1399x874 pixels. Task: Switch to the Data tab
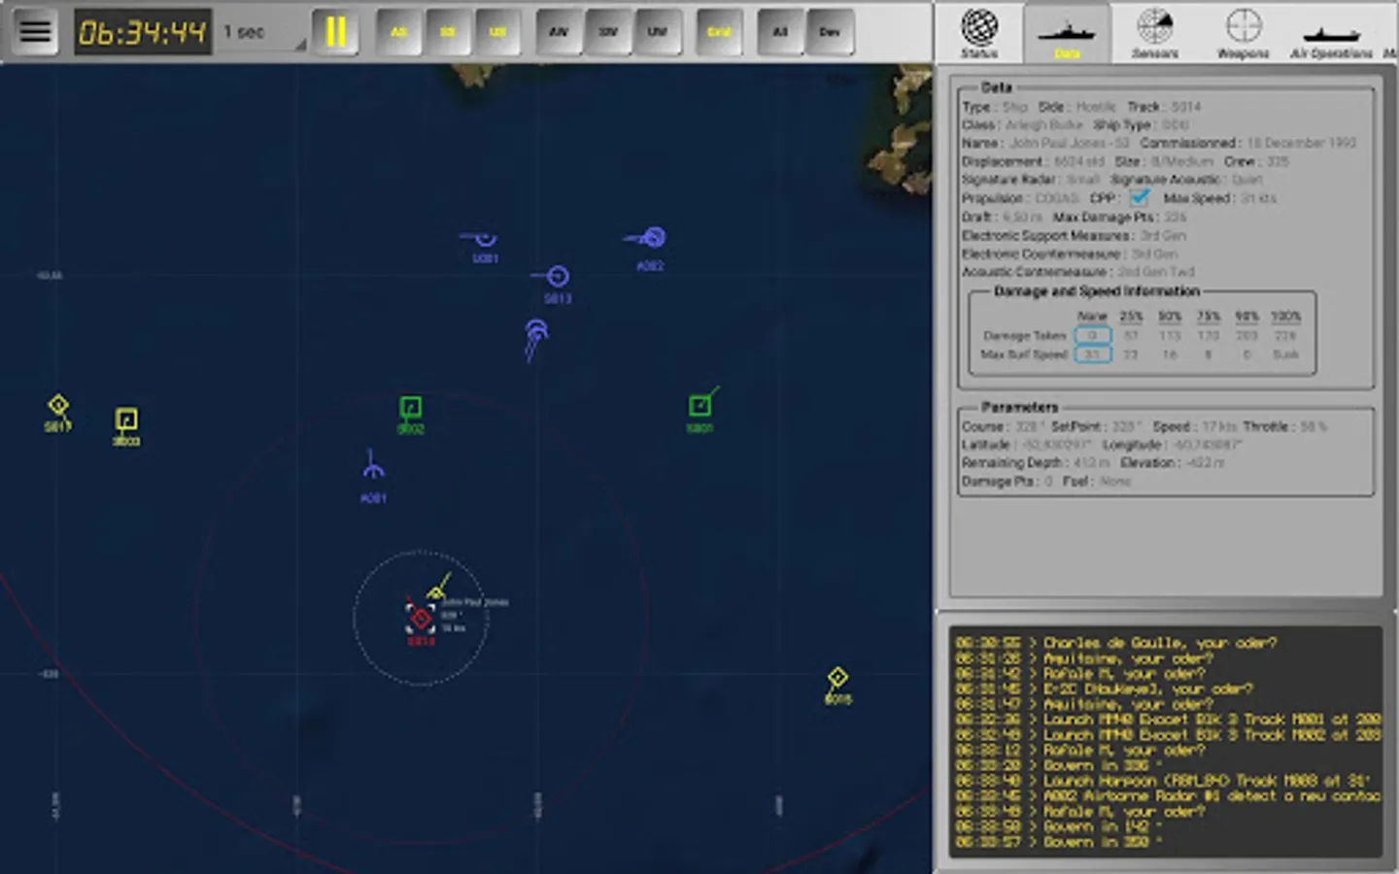(1067, 33)
